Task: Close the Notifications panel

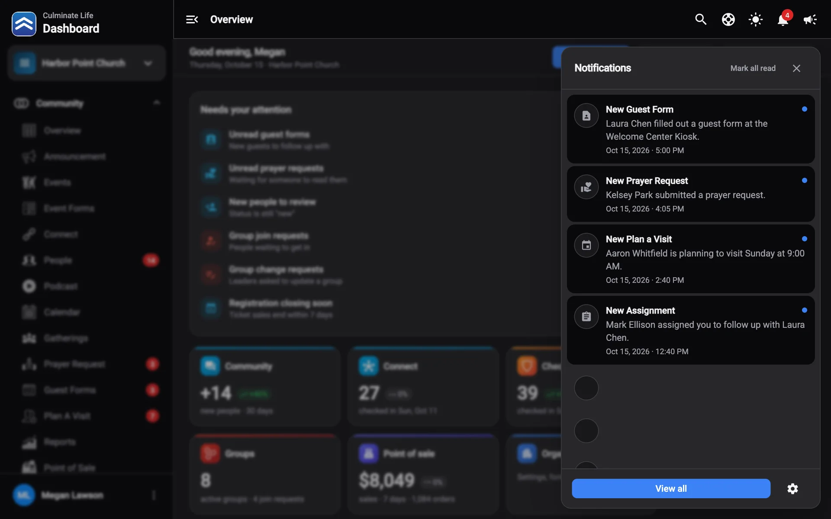Action: pos(796,68)
